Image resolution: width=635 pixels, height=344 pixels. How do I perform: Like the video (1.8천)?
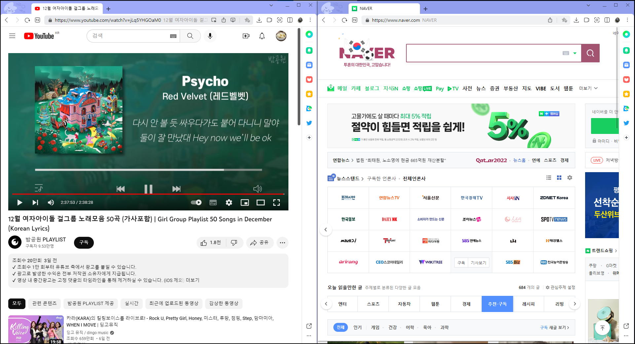[x=211, y=243]
